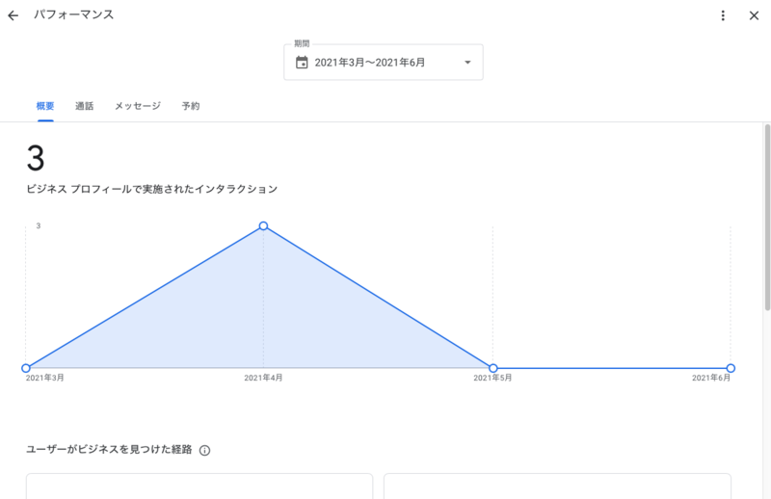Click the info icon beside ユーザーがビジネスを見つけた経路

pyautogui.click(x=204, y=450)
